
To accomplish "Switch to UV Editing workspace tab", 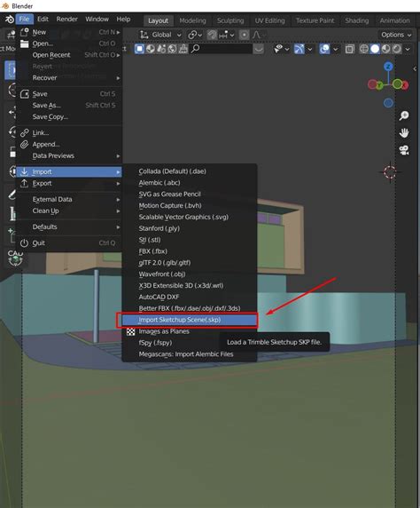I will click(x=269, y=20).
